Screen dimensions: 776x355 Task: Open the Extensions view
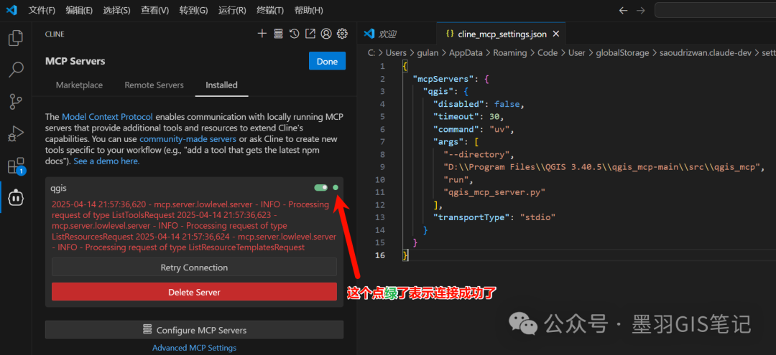click(x=16, y=166)
